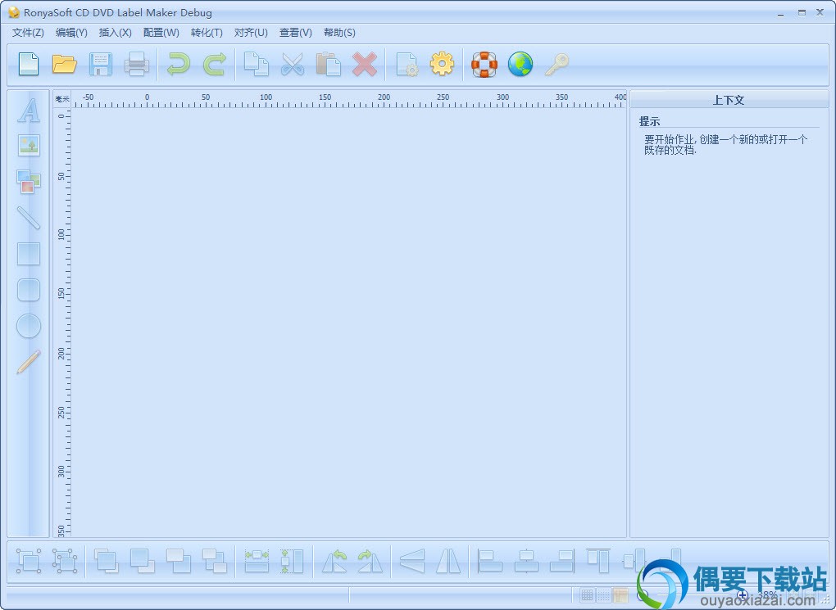Screen dimensions: 836x610
Task: Click the fit to height stretch icon
Action: point(292,561)
